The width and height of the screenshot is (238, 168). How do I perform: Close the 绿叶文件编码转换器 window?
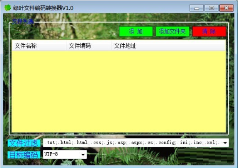(x=226, y=8)
